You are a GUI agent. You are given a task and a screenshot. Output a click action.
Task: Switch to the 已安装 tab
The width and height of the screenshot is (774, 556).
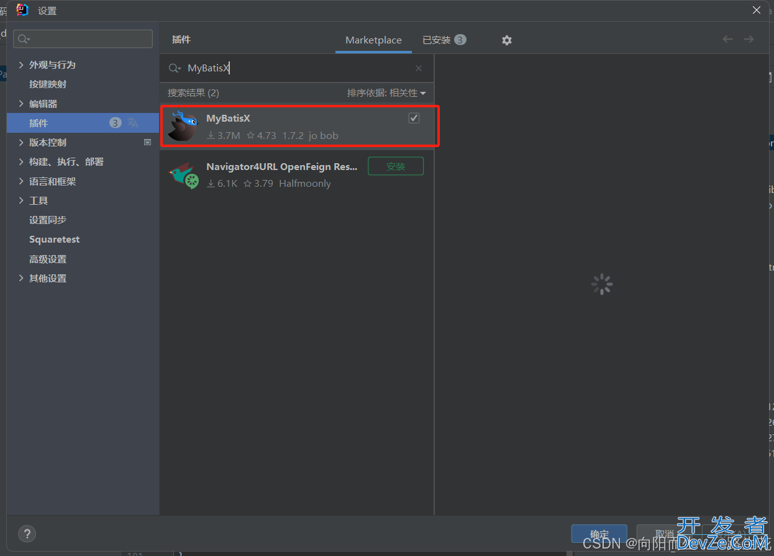(x=444, y=40)
